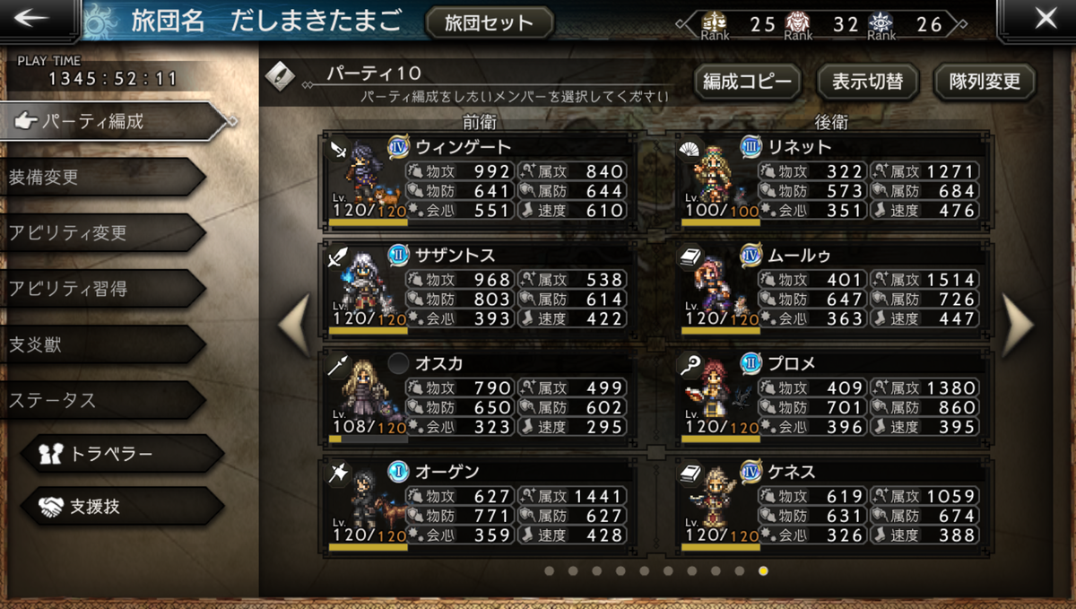Tap オーゲン's axe weapon icon

coord(339,474)
